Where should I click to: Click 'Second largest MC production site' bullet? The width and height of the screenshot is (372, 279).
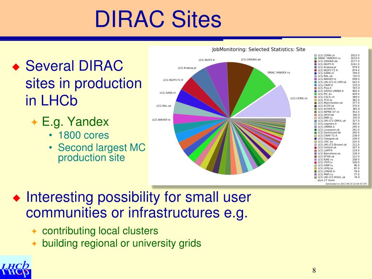[102, 152]
